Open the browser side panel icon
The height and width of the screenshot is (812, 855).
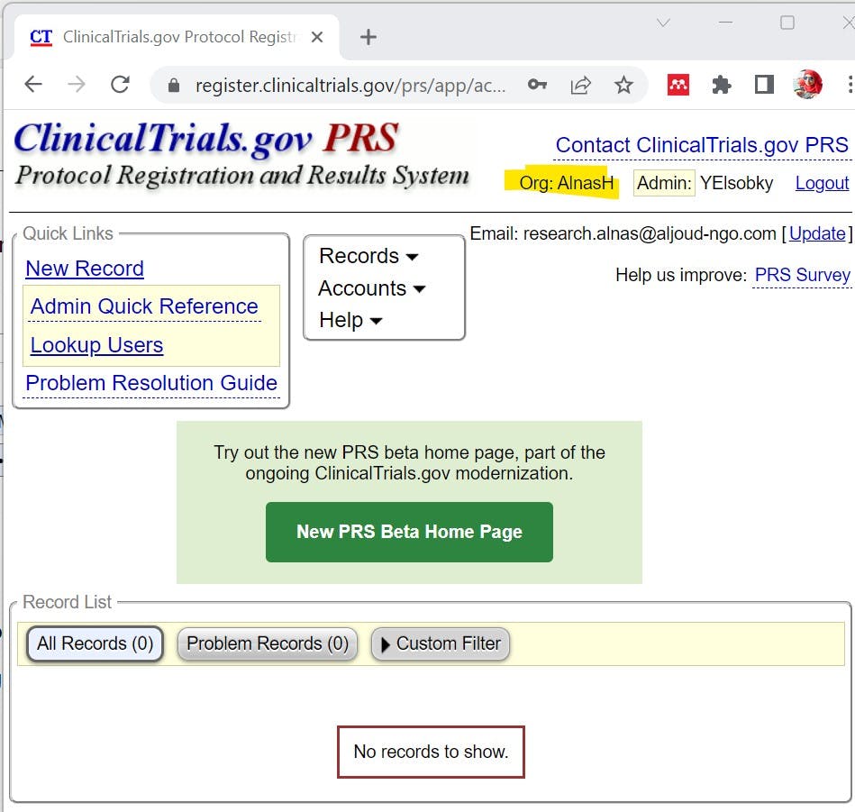point(762,84)
